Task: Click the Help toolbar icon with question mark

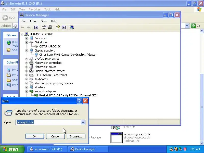Action: 58,27
